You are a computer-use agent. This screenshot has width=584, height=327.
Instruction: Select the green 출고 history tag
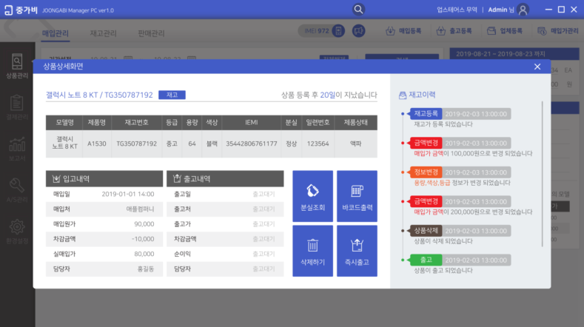426,260
